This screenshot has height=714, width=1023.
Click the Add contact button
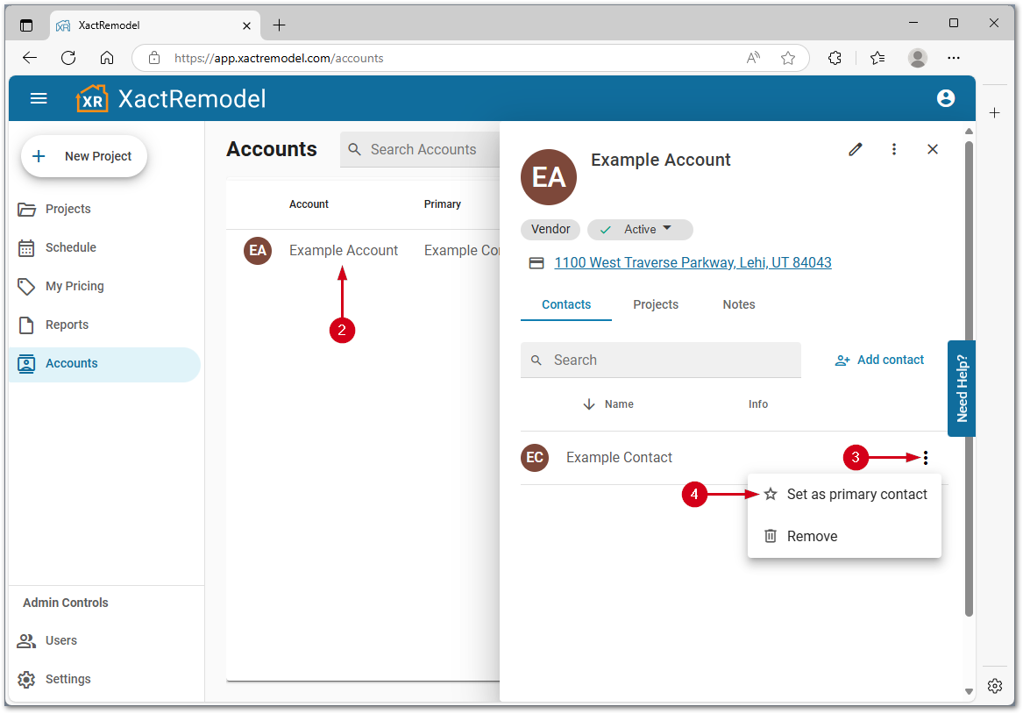coord(879,361)
